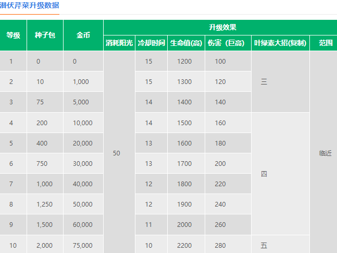Select the 消耗阳光 column header
The height and width of the screenshot is (253, 337).
click(x=119, y=43)
